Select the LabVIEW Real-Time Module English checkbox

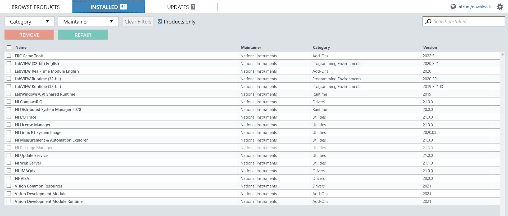(x=9, y=71)
